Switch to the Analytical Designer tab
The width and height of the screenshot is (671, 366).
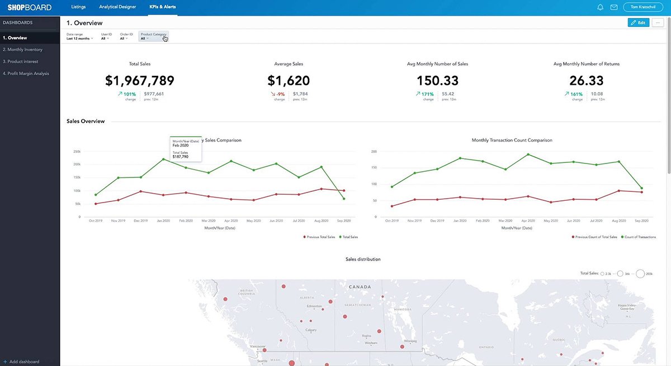pos(117,7)
